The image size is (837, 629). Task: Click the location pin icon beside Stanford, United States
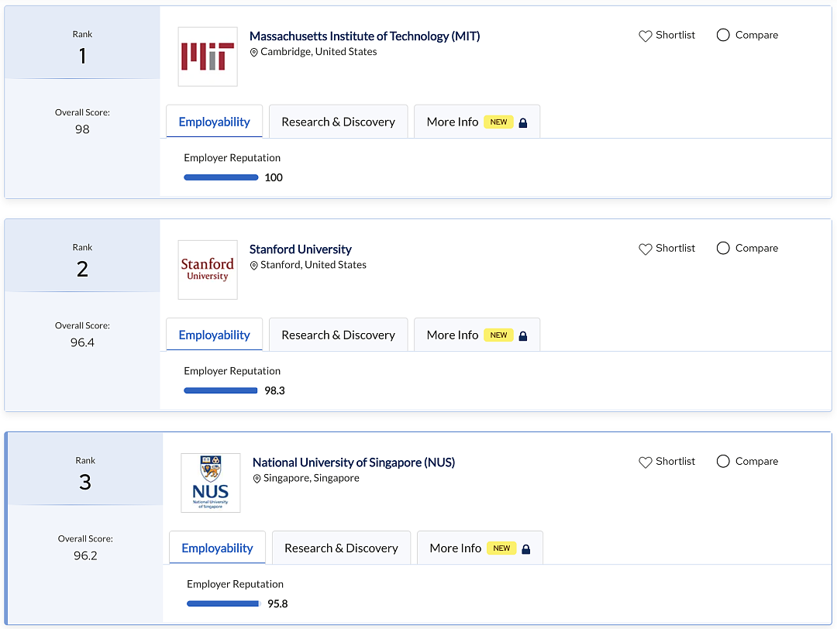click(x=254, y=265)
